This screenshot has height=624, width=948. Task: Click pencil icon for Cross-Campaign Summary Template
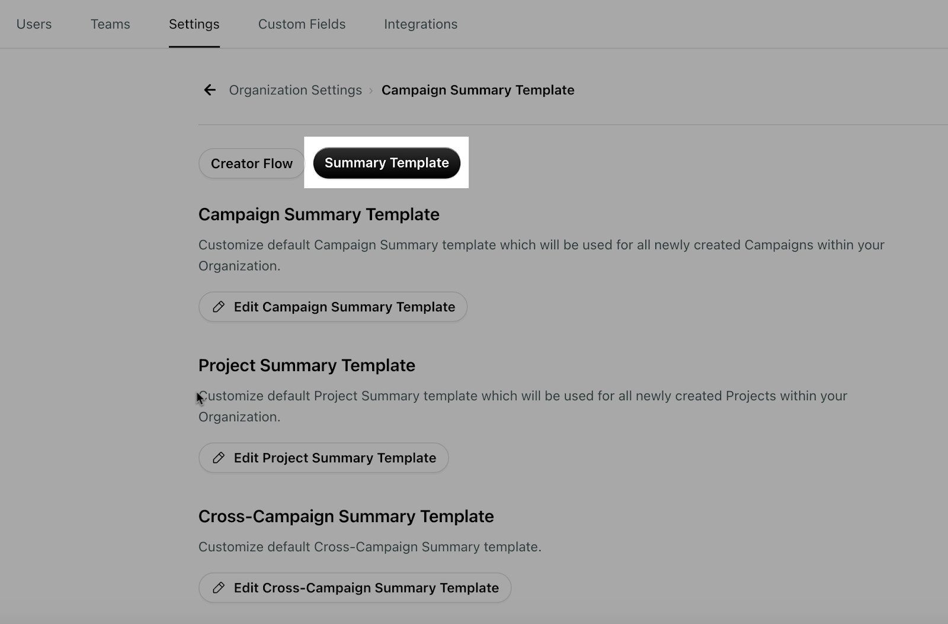[219, 588]
